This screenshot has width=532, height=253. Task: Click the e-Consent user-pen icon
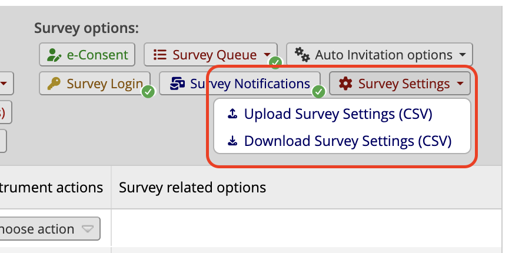54,55
